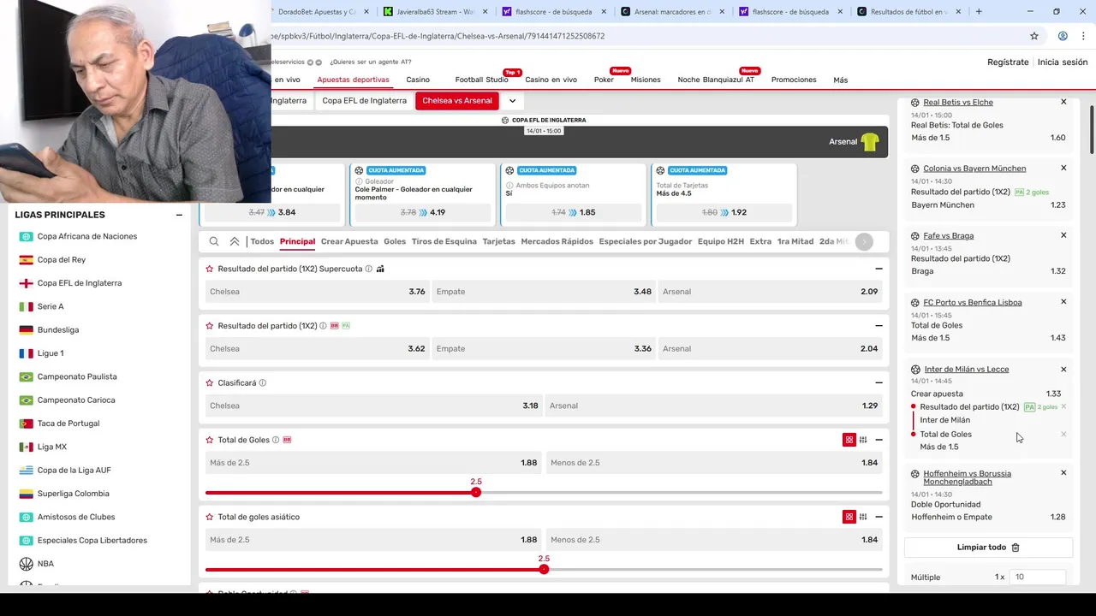Collapse all markets double-chevron icon

[x=235, y=241]
